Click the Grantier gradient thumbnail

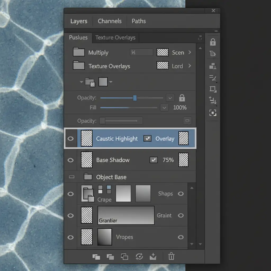(126, 215)
